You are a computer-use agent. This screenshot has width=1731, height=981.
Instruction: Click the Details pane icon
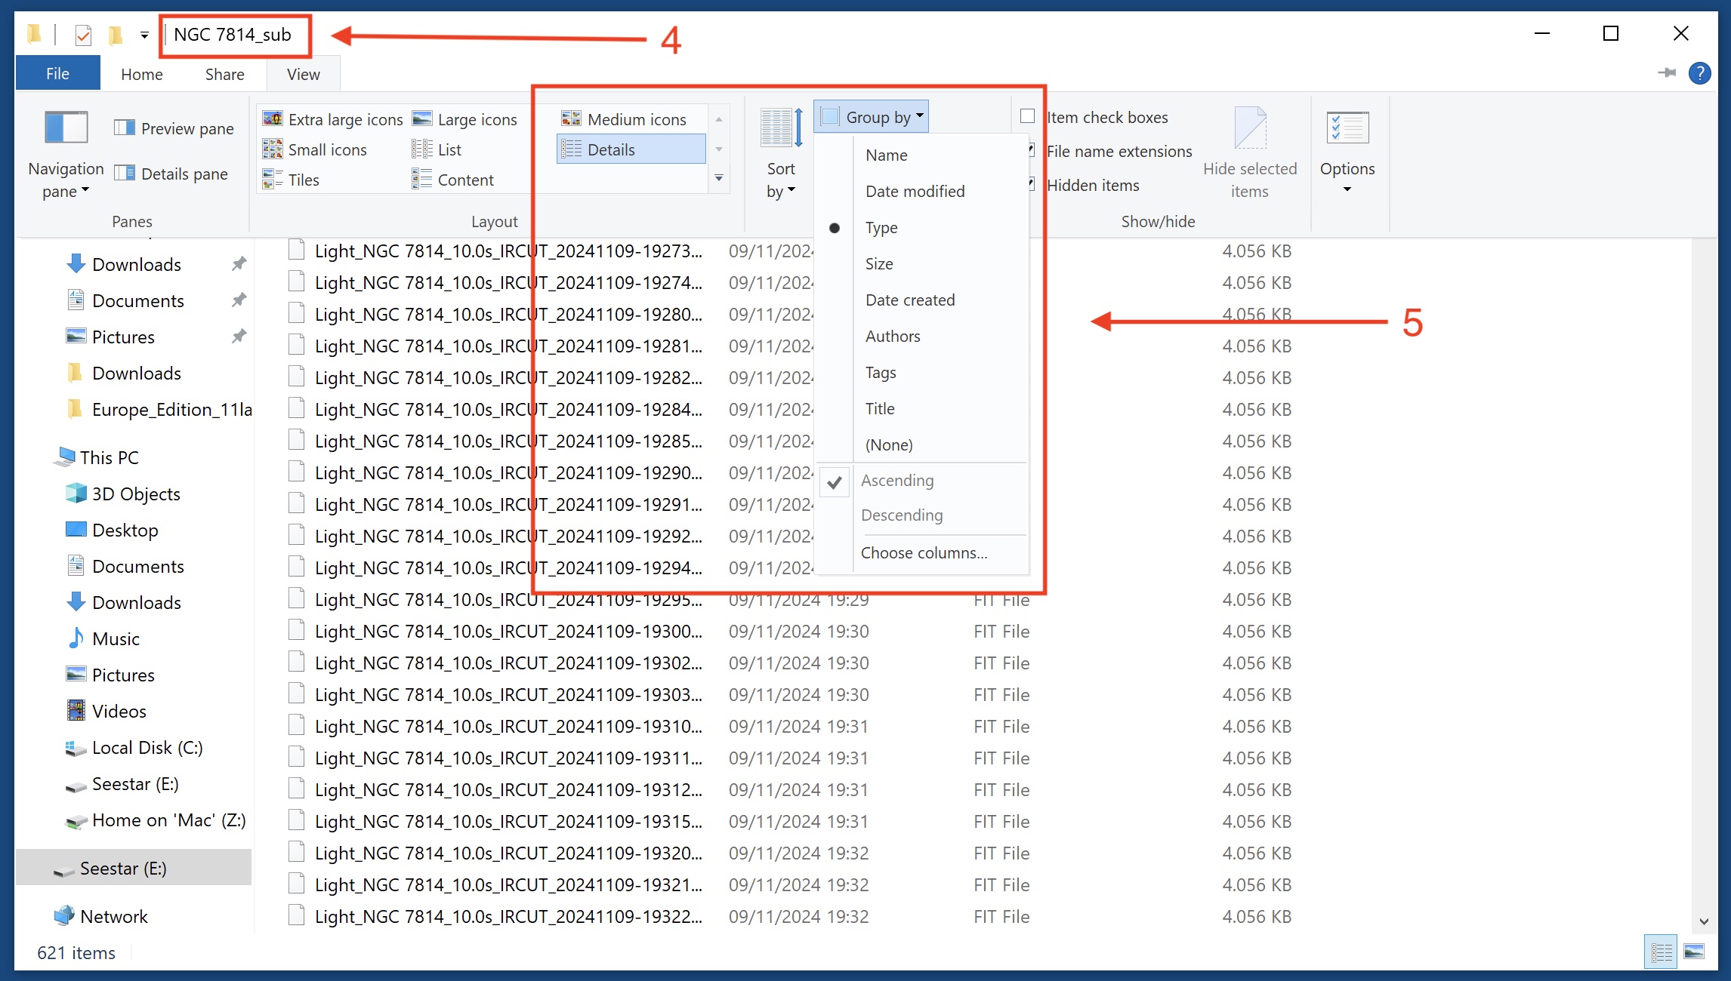[x=125, y=174]
